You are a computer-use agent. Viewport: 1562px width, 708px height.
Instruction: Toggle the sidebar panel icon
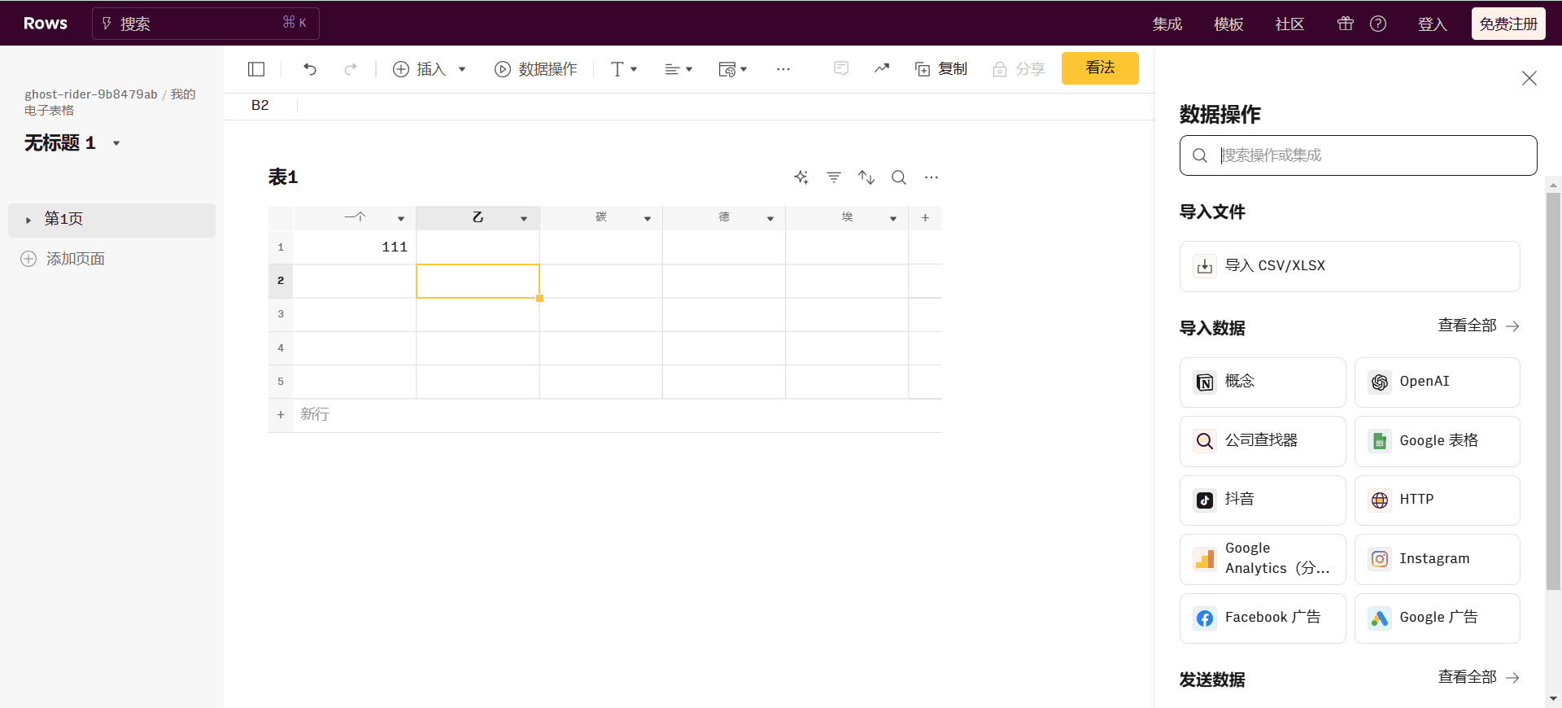point(256,69)
